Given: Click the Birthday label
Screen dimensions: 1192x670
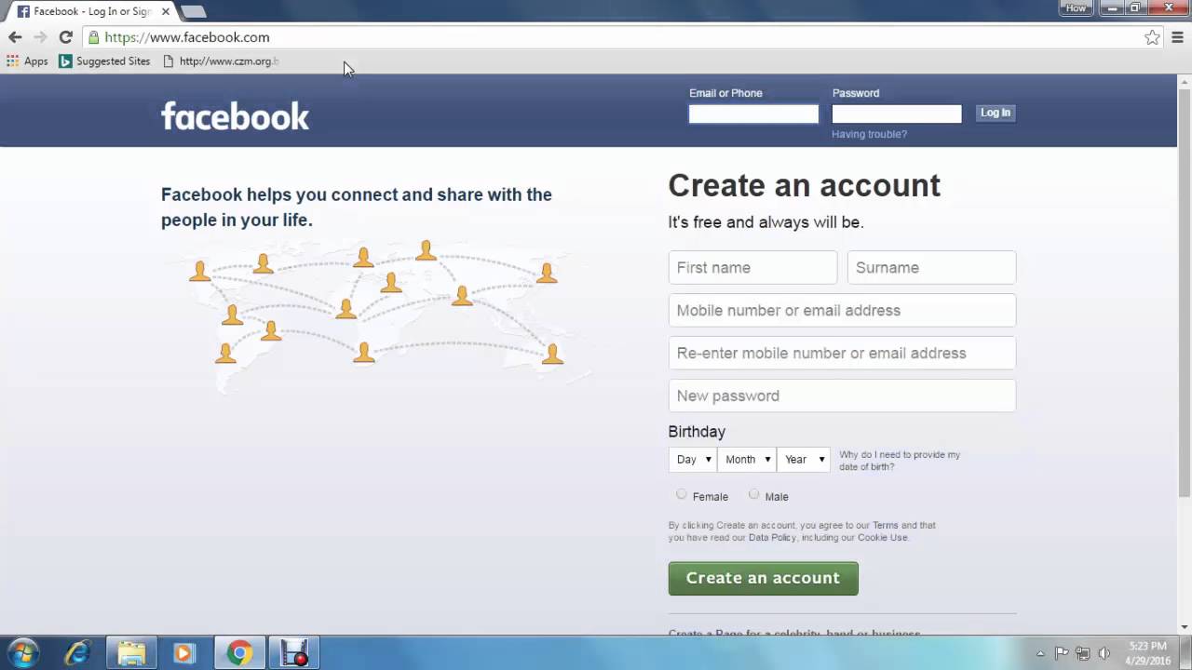Looking at the screenshot, I should [697, 431].
